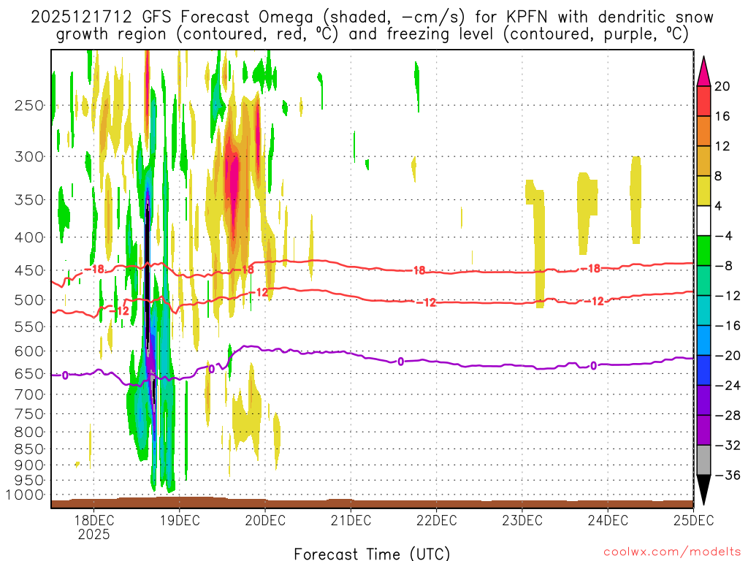Select the cyan -12 to -16 colorbar swatch
Image resolution: width=748 pixels, height=561 pixels.
[703, 310]
